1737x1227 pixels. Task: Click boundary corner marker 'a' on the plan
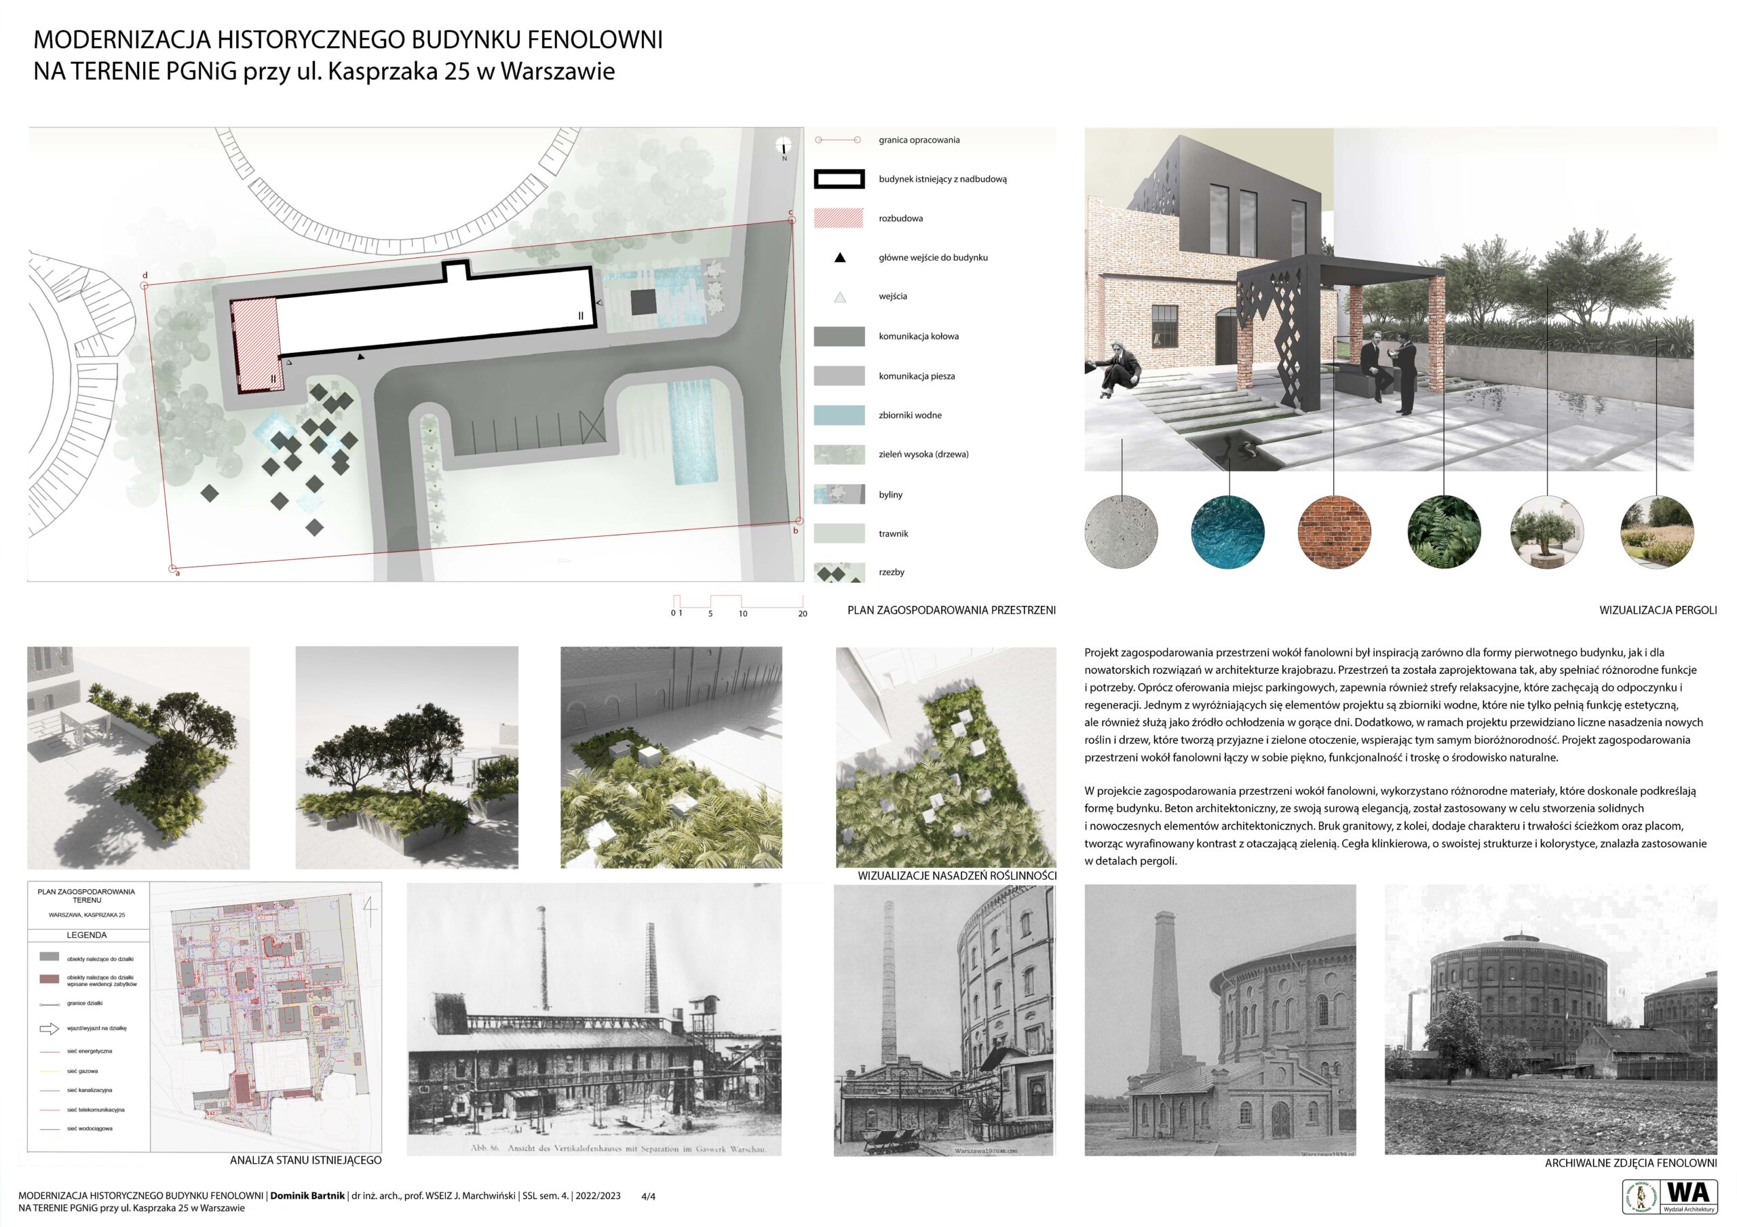coord(172,568)
